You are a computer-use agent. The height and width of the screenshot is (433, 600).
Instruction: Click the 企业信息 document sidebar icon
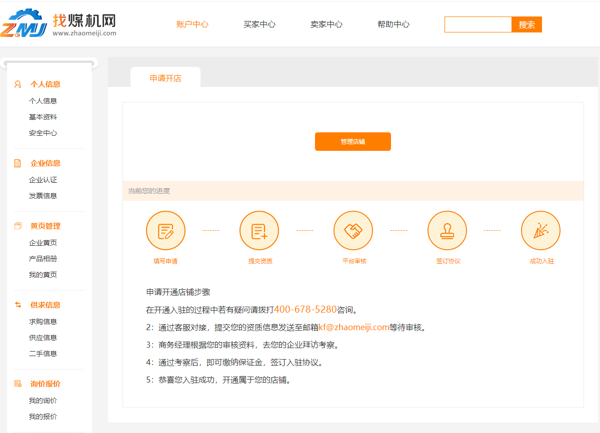(x=17, y=163)
